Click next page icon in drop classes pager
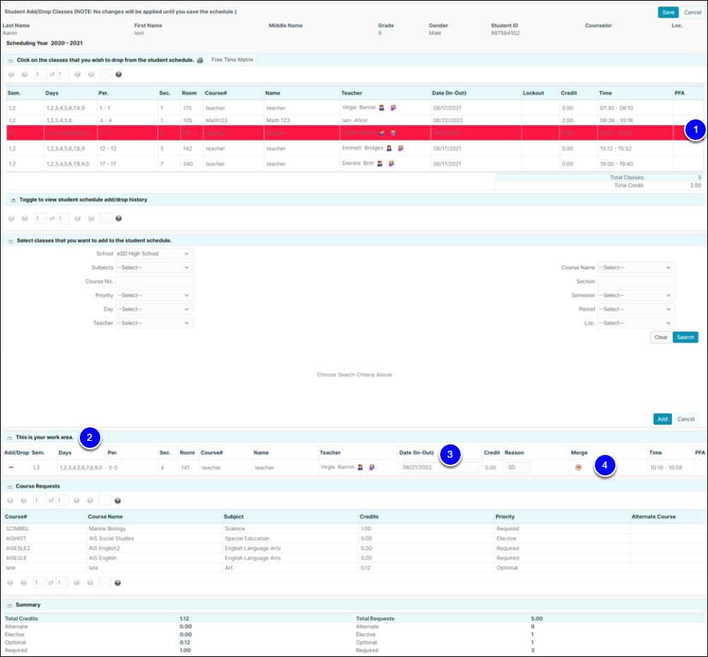 click(x=78, y=74)
